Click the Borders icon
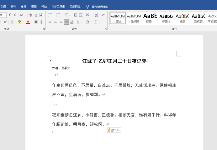 click(95, 22)
